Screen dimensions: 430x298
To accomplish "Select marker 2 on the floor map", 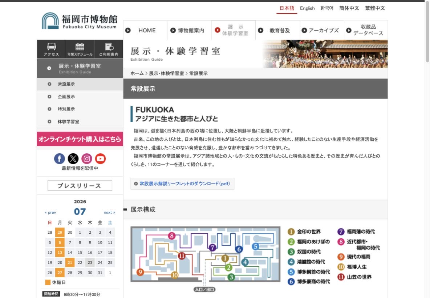I will [229, 267].
